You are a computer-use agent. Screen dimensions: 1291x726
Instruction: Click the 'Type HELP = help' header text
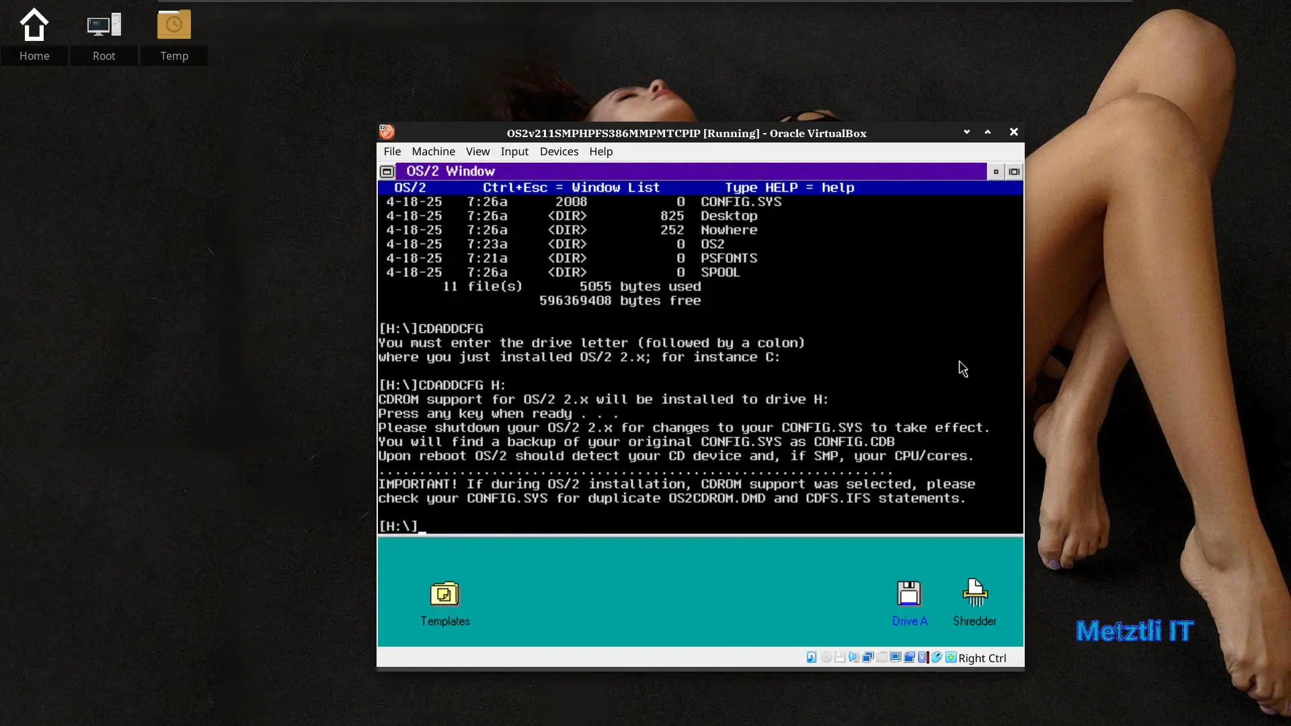789,188
